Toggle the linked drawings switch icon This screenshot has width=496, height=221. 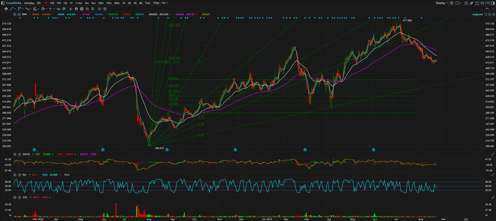(100, 9)
